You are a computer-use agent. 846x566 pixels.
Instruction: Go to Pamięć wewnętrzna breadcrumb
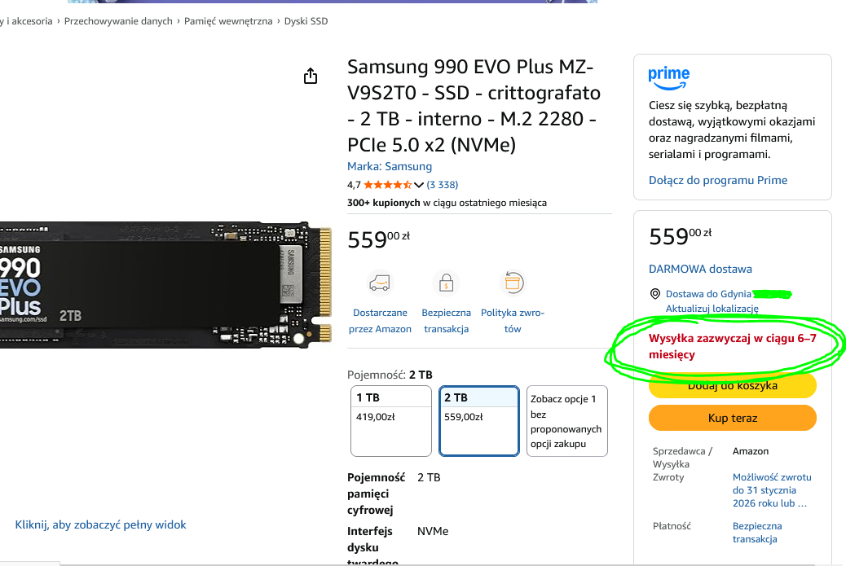click(x=228, y=21)
